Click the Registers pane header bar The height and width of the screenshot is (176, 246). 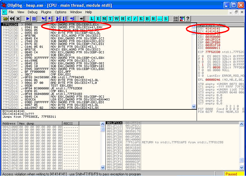[220, 25]
